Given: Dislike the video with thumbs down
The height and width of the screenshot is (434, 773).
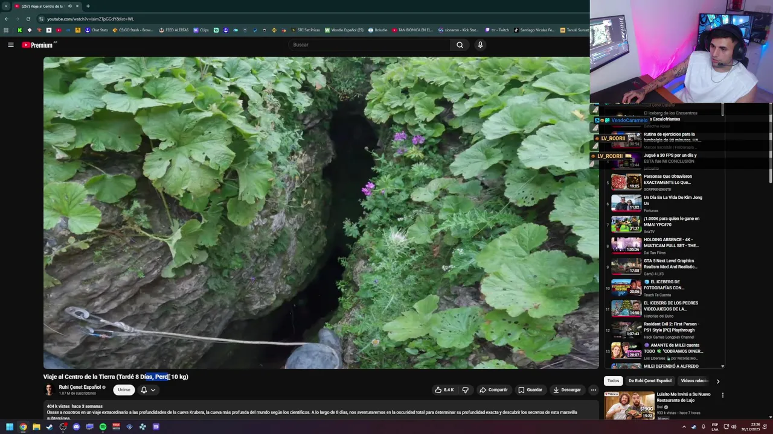Looking at the screenshot, I should tap(465, 390).
